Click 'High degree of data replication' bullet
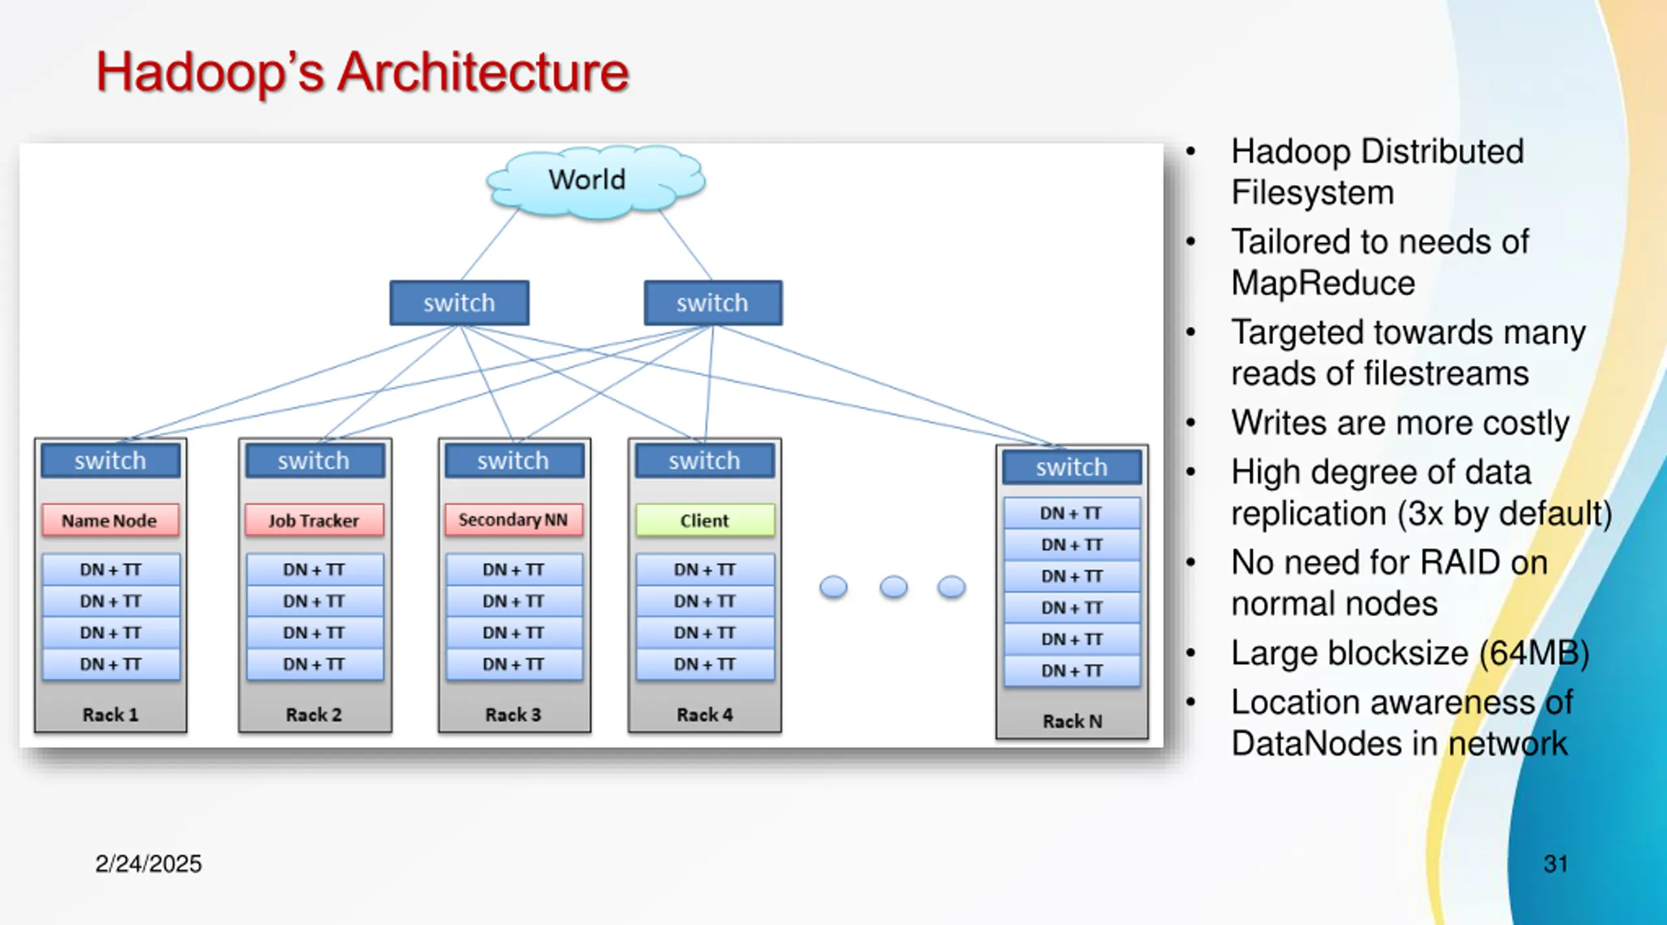The height and width of the screenshot is (925, 1667). click(x=1421, y=493)
